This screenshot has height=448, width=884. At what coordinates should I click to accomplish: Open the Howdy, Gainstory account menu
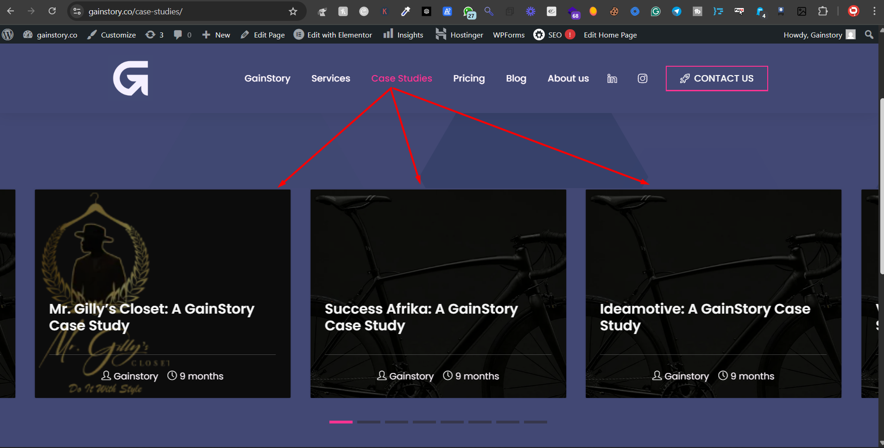[819, 35]
